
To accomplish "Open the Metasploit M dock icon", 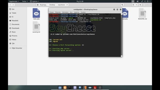I will 80,87.
